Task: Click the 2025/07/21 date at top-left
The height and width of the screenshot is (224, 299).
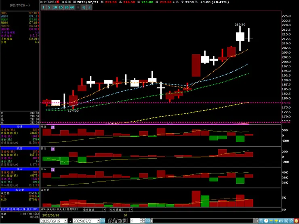Action: [x=20, y=5]
